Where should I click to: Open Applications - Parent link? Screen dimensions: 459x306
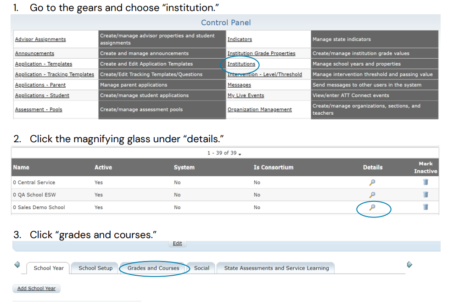click(x=40, y=85)
